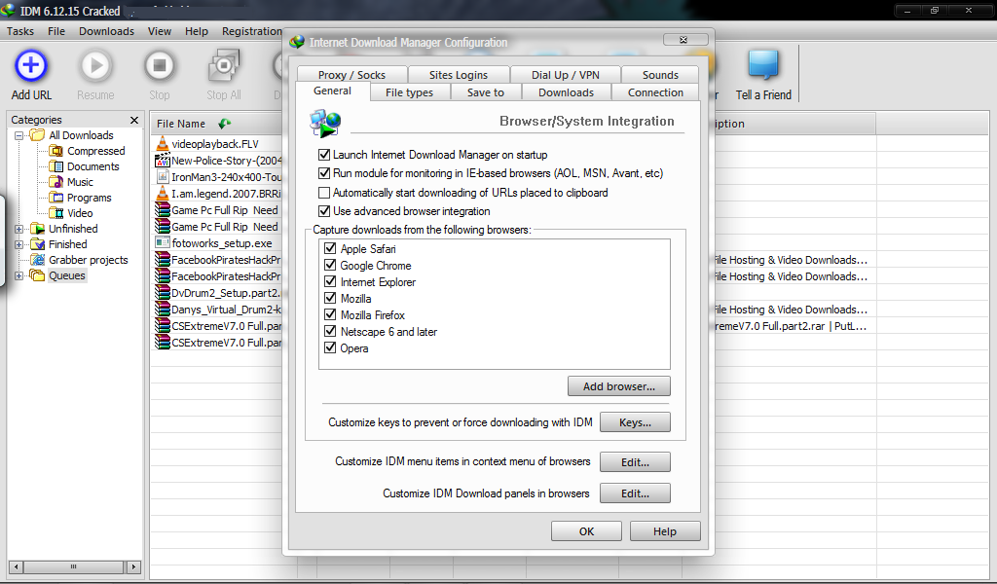
Task: Expand the Finished tree node
Action: click(x=19, y=244)
